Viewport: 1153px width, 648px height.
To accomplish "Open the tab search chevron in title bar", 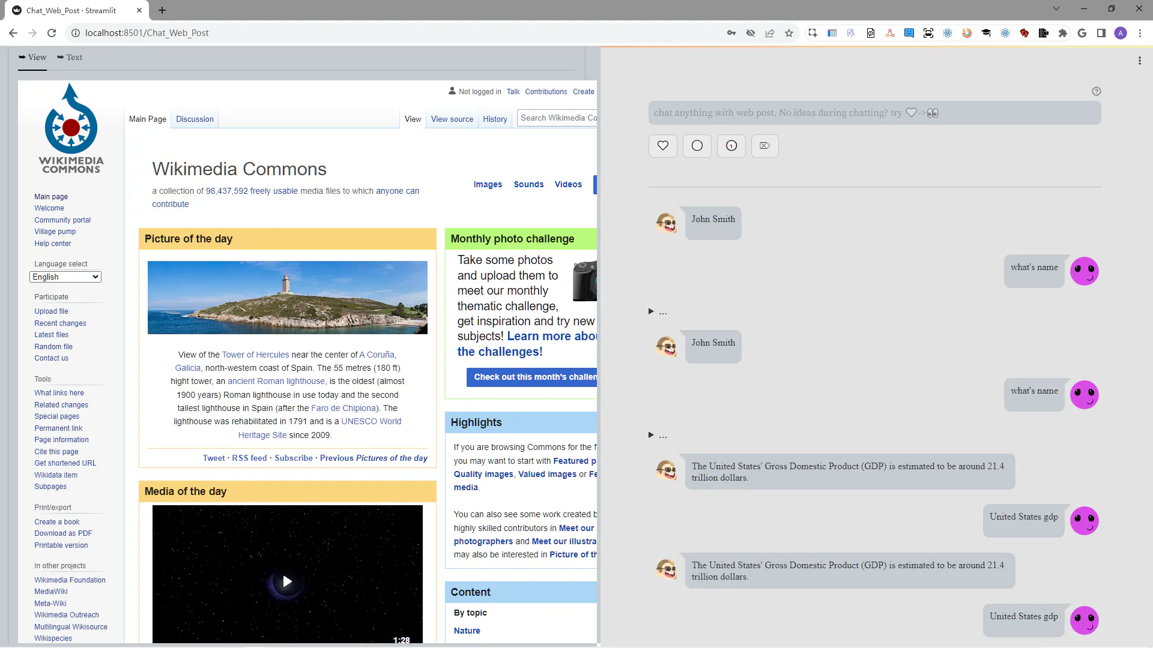I will coord(1056,8).
